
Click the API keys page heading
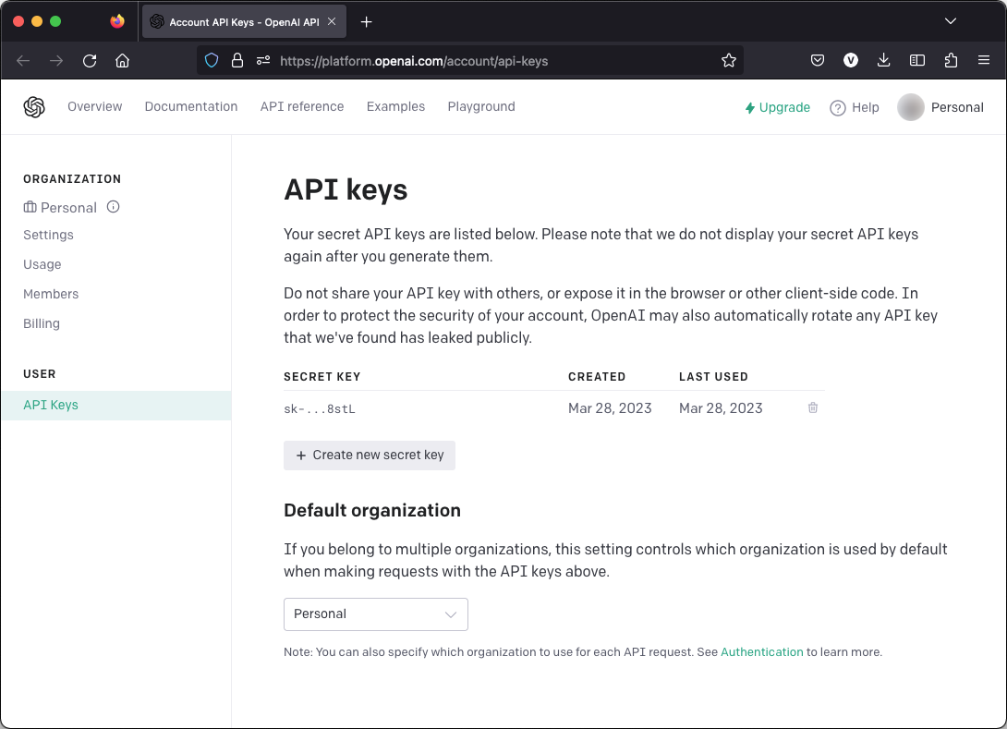click(x=346, y=190)
